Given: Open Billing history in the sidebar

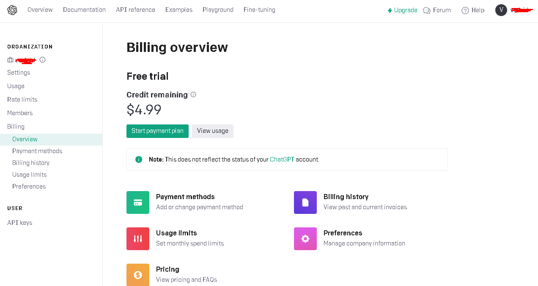Looking at the screenshot, I should point(31,163).
